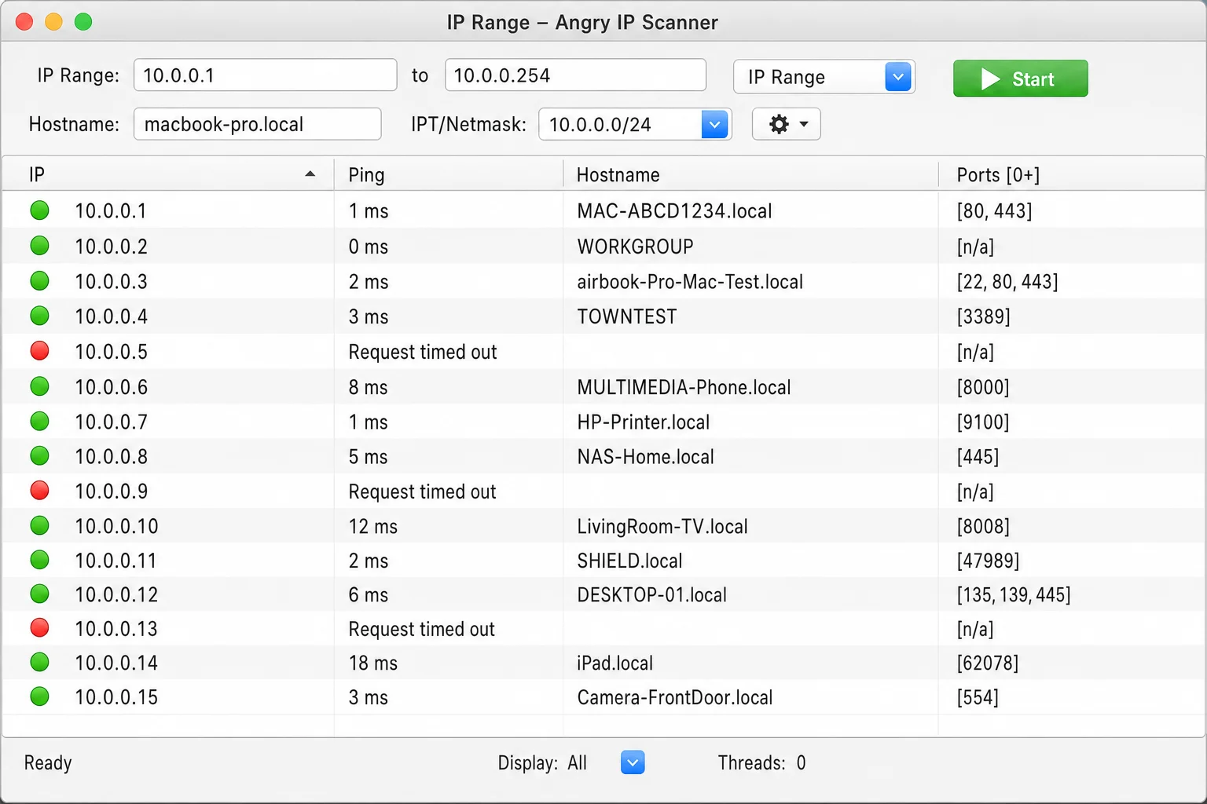Click the green status dot for 10.0.0.7
Screen dimensions: 1207x804
(x=39, y=422)
